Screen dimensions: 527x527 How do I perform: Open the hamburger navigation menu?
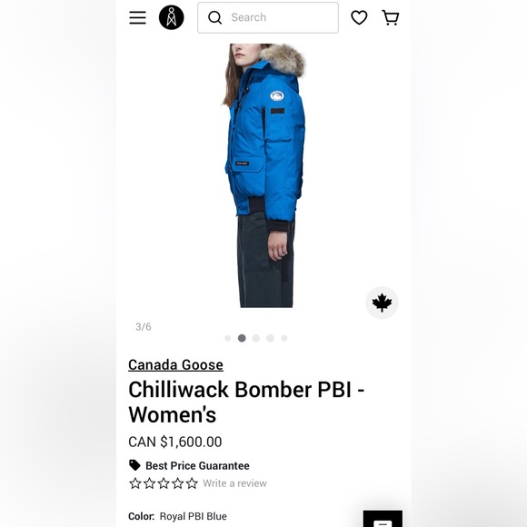(x=137, y=17)
